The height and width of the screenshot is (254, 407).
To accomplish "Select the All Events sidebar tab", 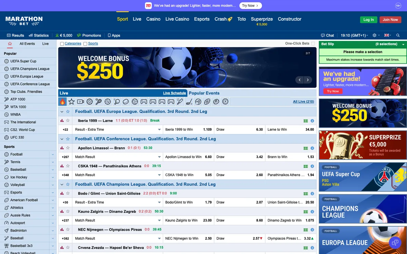I will (x=27, y=44).
